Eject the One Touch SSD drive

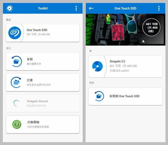pos(143,41)
